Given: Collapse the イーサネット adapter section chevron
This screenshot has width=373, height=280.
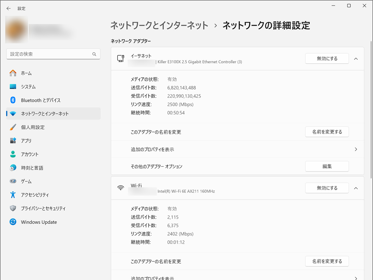Looking at the screenshot, I should pyautogui.click(x=356, y=59).
